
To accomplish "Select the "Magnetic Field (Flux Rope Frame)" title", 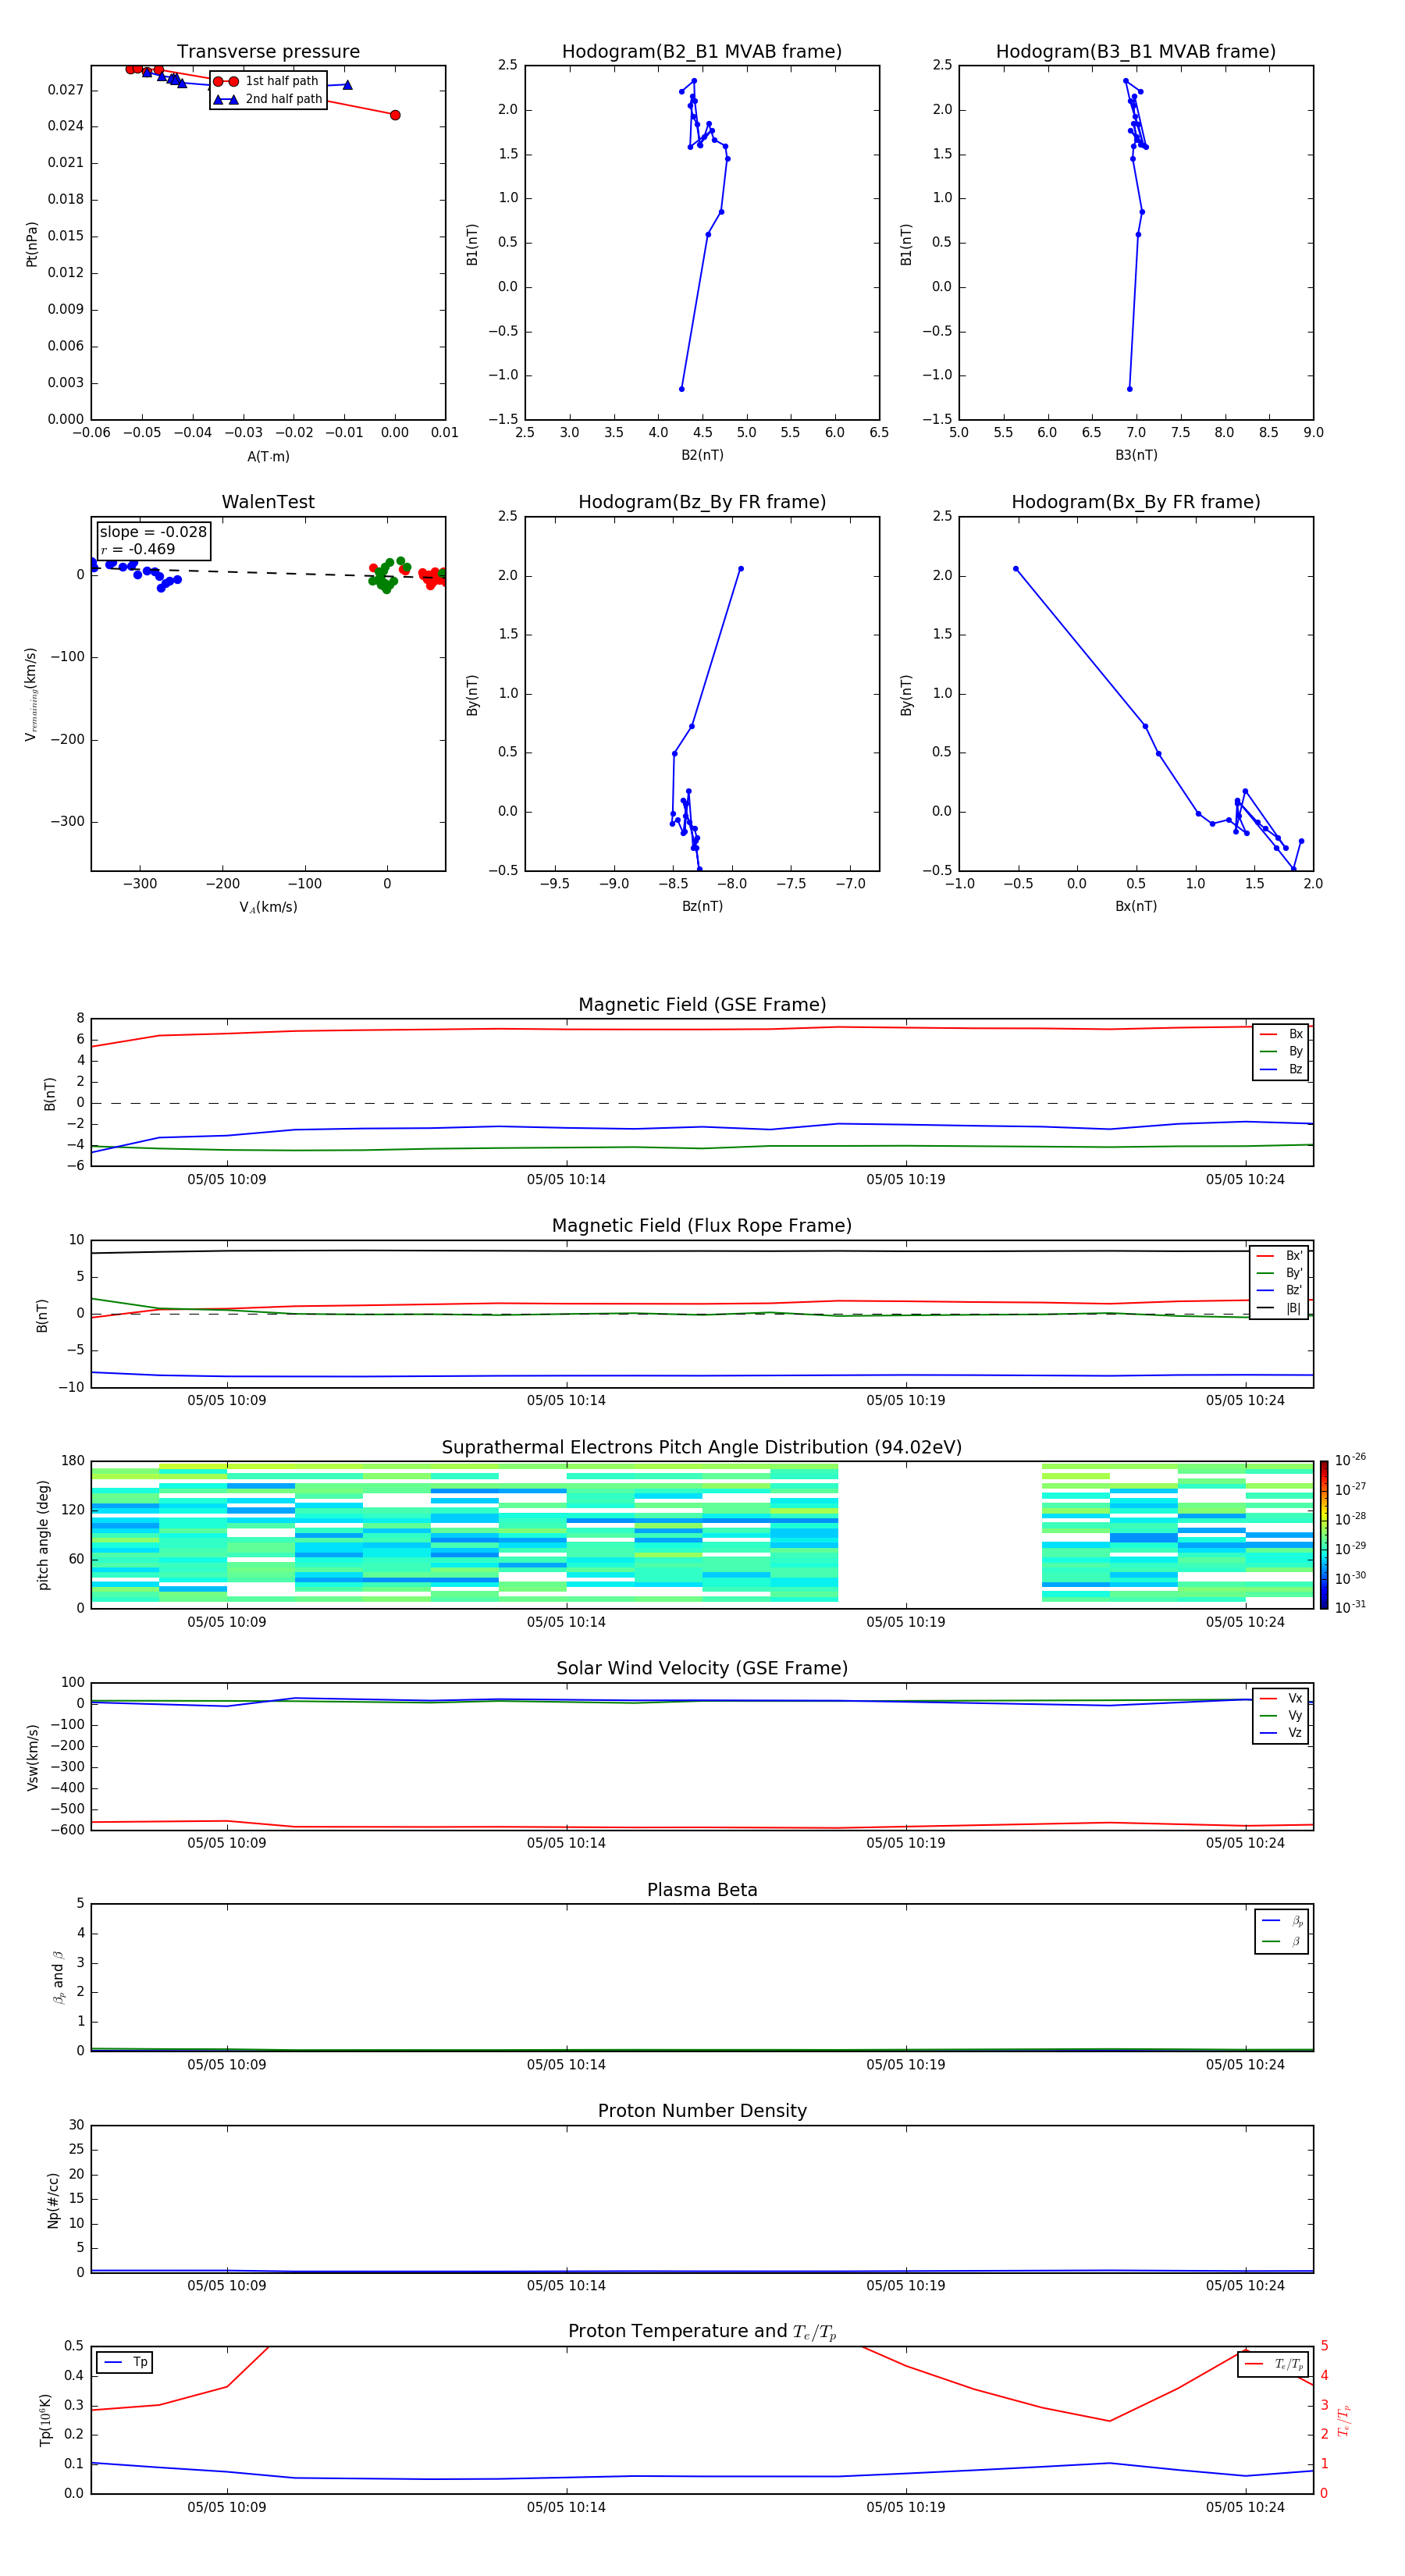I will coord(702,1226).
